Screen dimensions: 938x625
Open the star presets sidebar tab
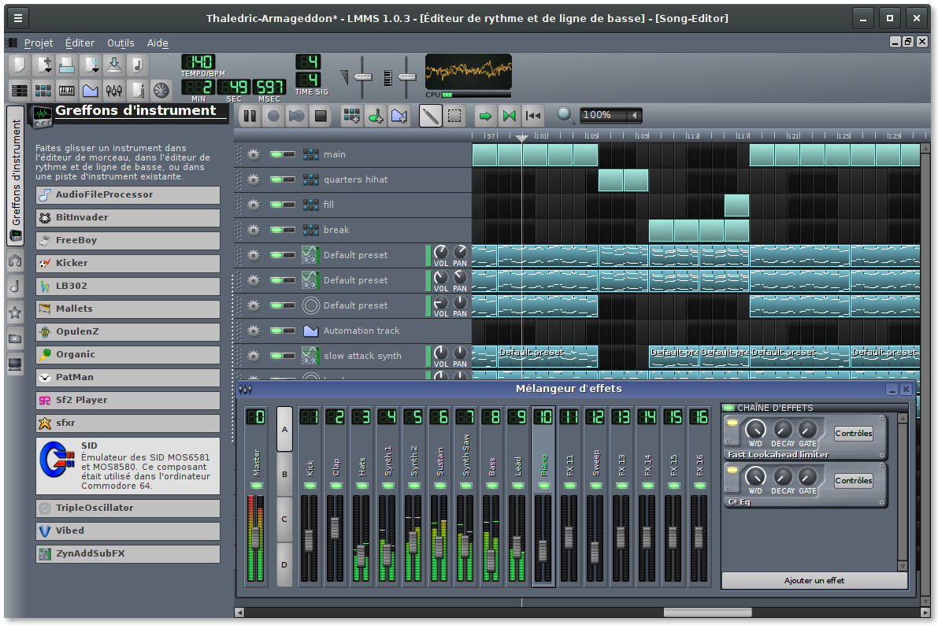coord(15,312)
